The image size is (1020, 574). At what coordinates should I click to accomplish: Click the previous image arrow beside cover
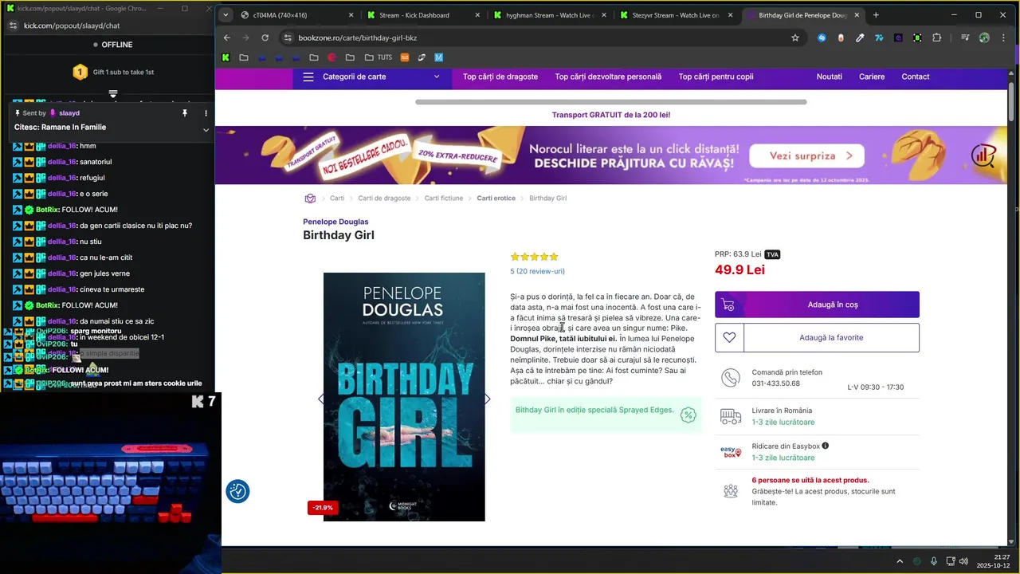[321, 399]
